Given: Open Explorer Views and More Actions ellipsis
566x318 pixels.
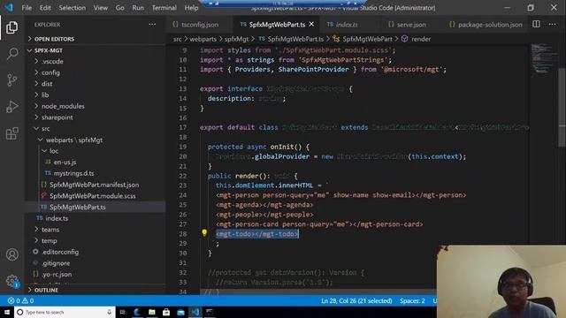Looking at the screenshot, I should click(x=152, y=25).
